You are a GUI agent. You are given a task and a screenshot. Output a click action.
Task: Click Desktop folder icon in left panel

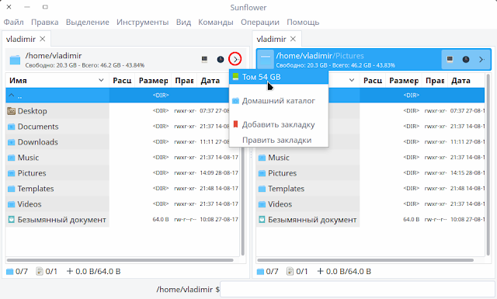pos(11,111)
